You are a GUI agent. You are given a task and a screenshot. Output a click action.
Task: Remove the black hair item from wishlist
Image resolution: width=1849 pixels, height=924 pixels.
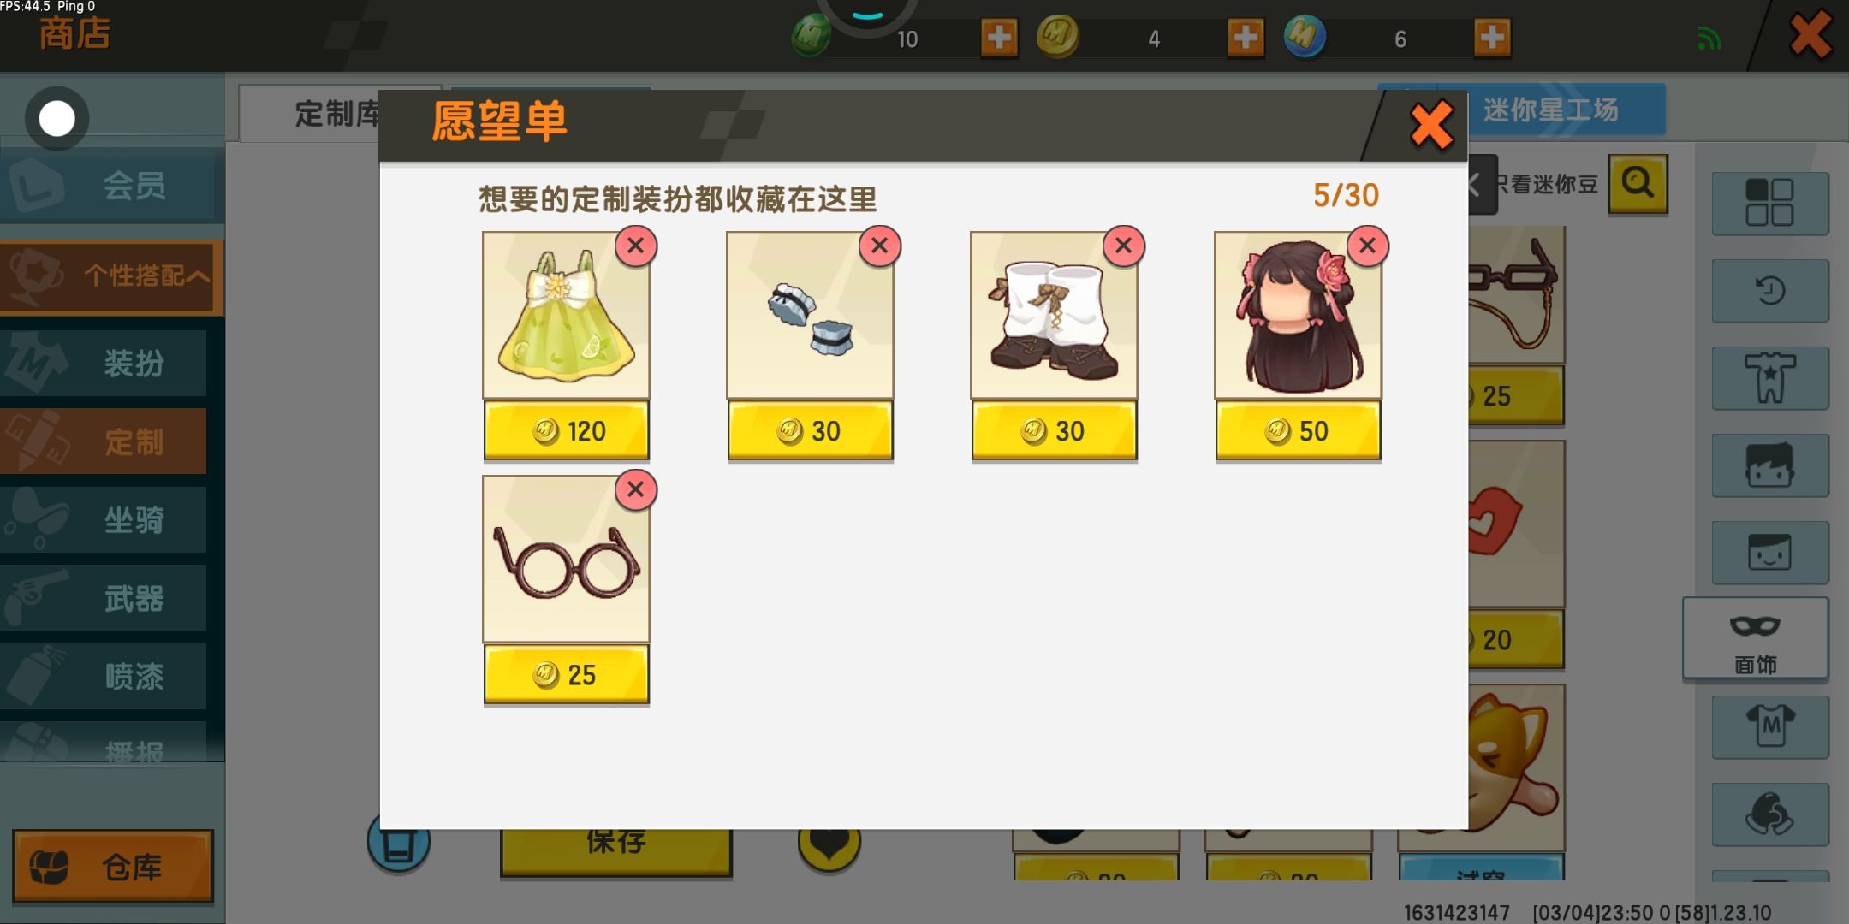coord(1367,246)
